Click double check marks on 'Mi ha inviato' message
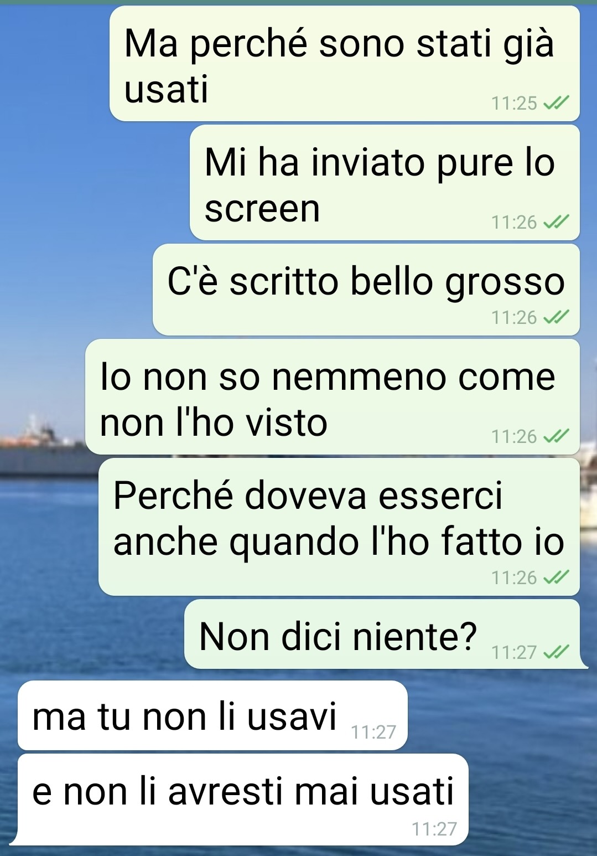 click(x=556, y=222)
